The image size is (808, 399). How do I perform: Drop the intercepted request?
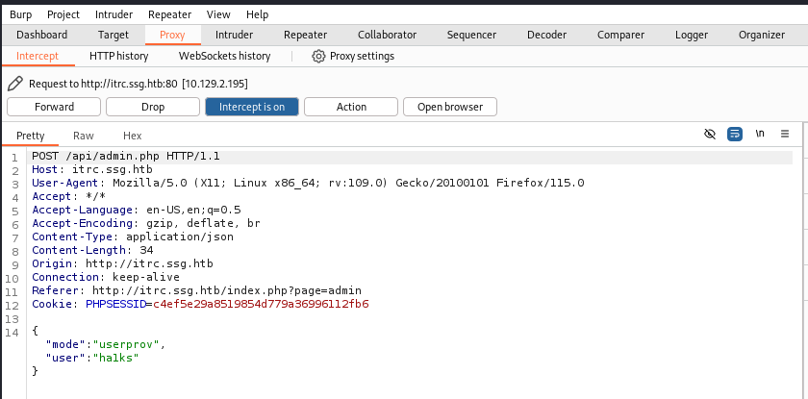[x=153, y=107]
